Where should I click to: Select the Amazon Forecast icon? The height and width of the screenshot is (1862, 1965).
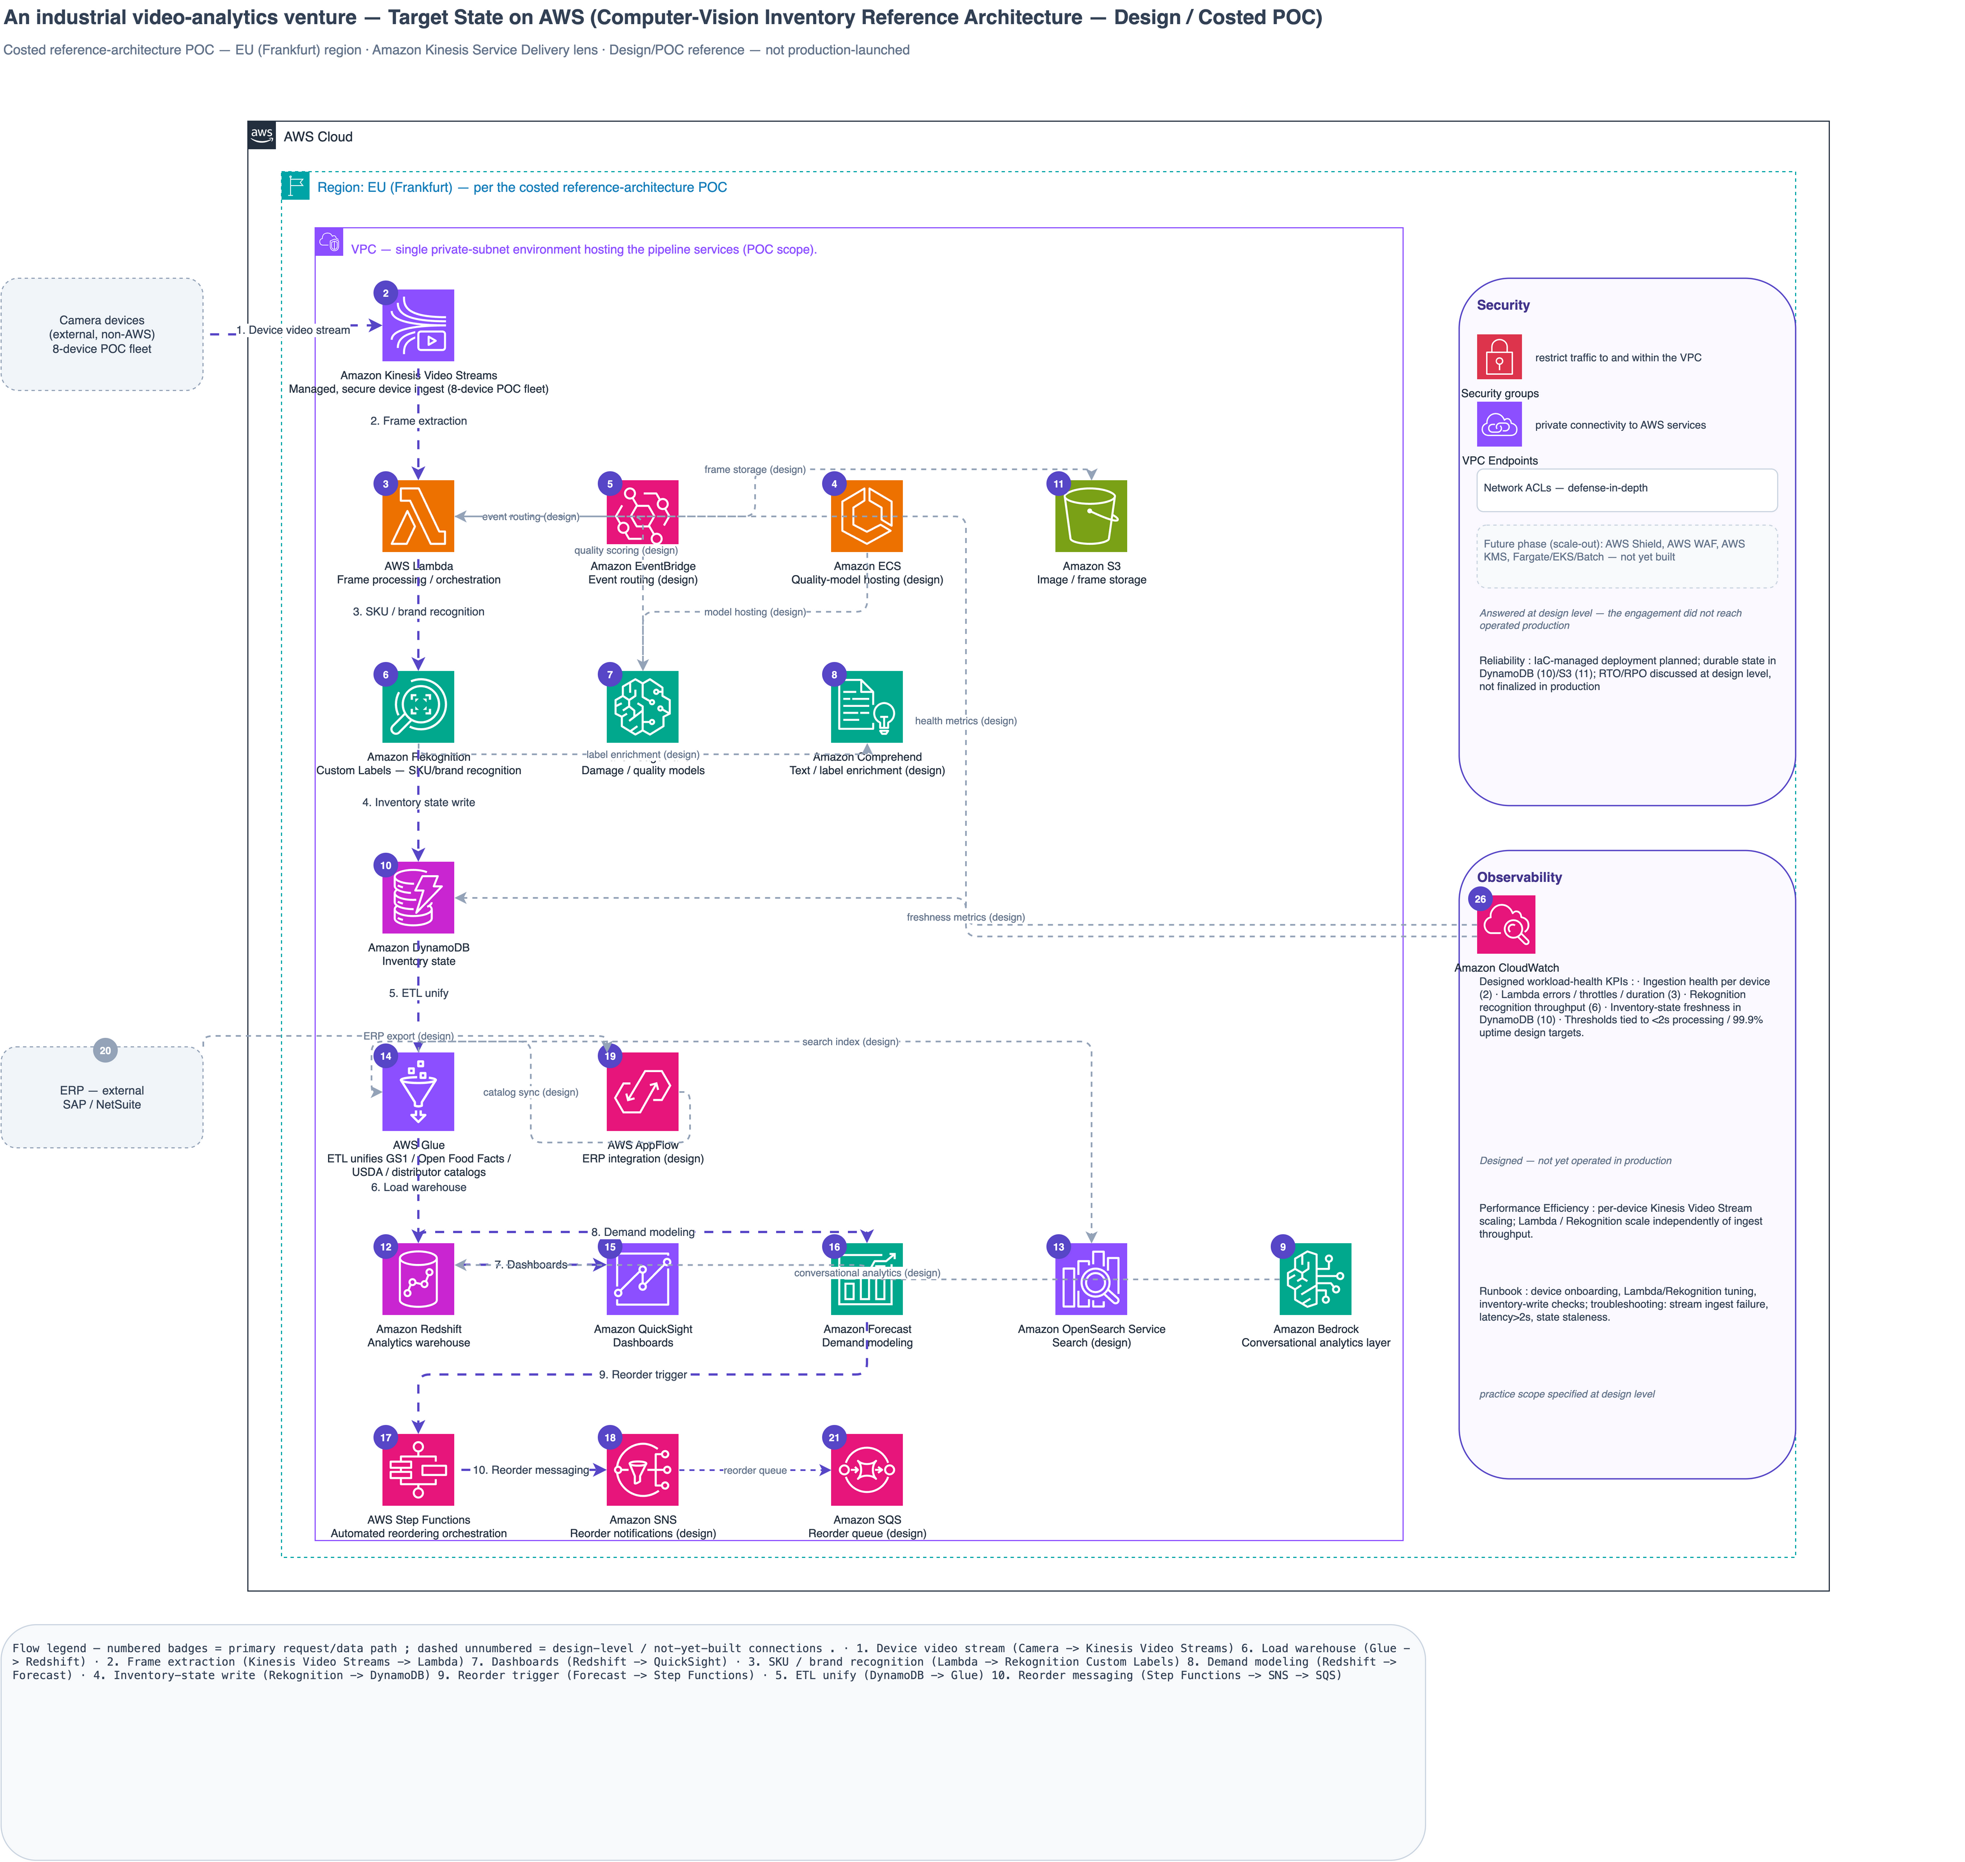click(x=866, y=1279)
